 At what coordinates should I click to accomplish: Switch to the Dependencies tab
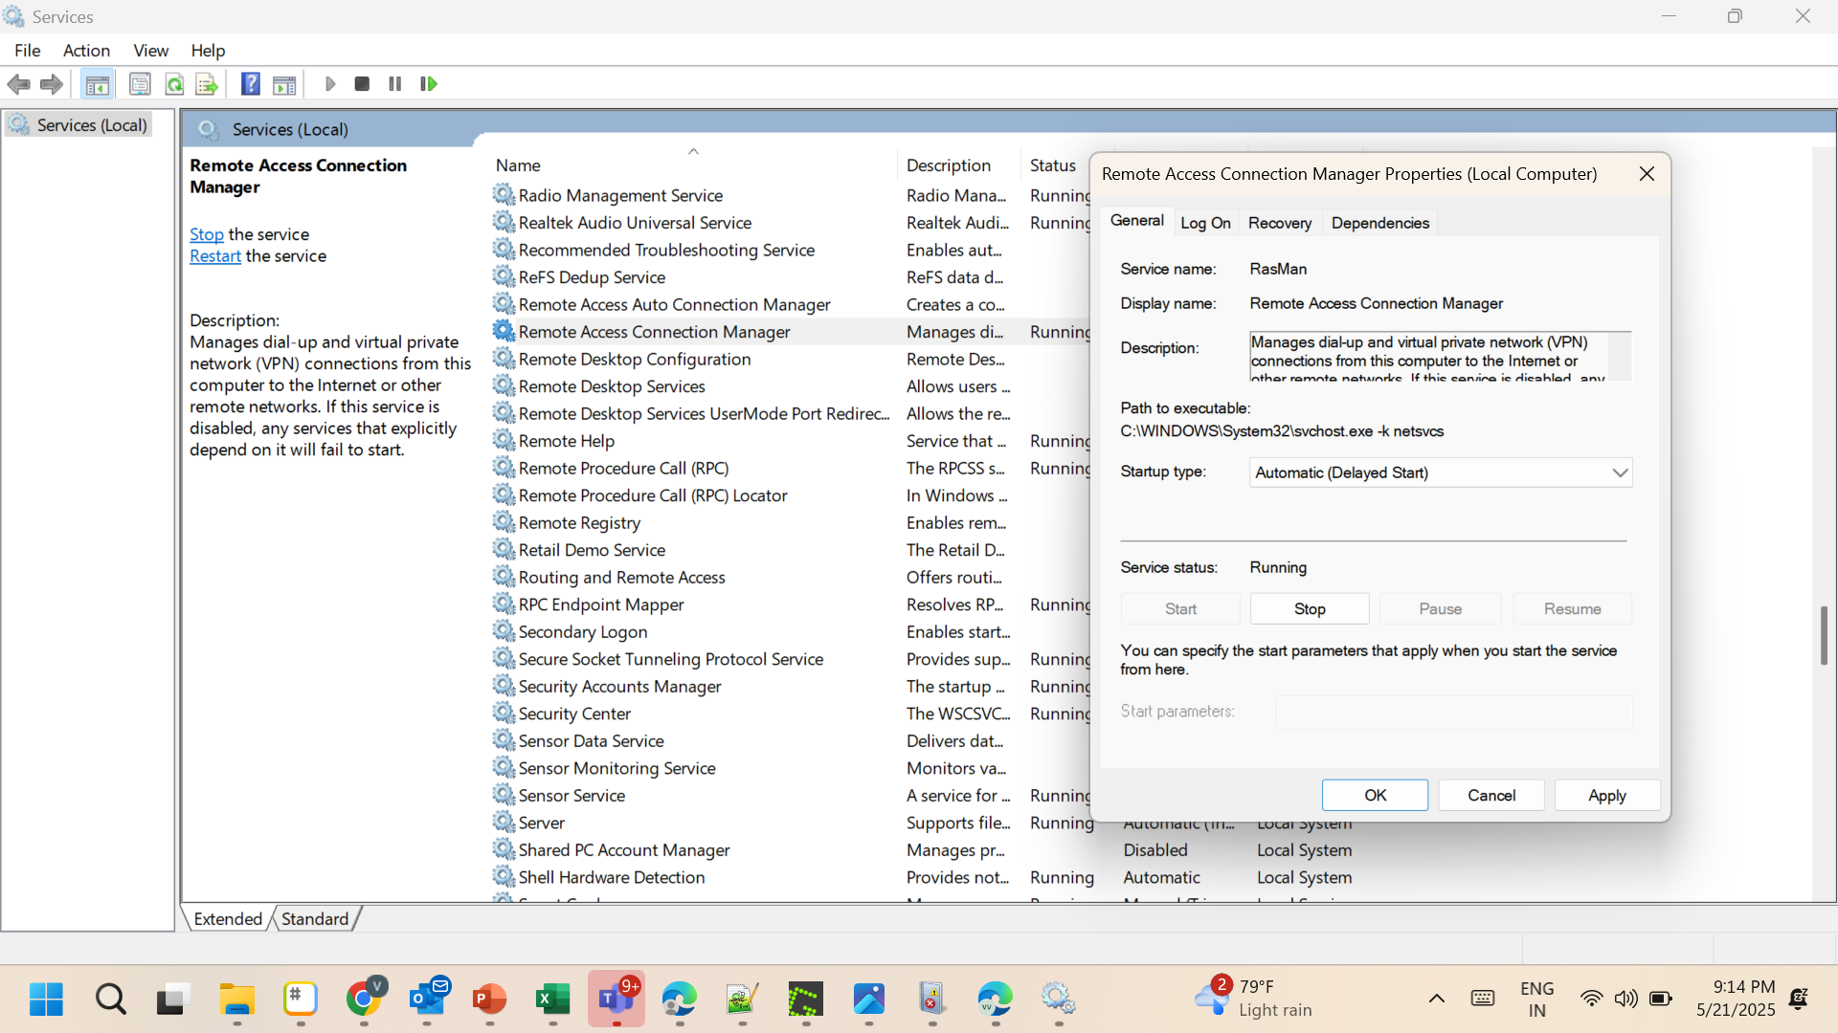1379,223
